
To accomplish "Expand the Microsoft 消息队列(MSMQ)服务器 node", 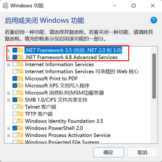I will point(9,93).
